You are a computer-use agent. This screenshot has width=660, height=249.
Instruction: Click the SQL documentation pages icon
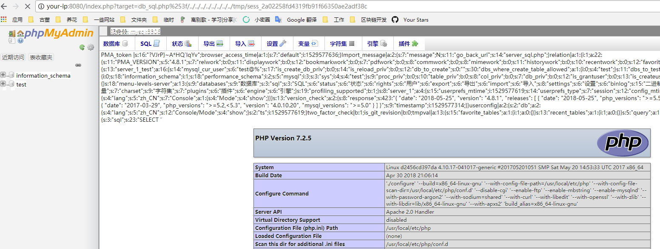tap(12, 40)
